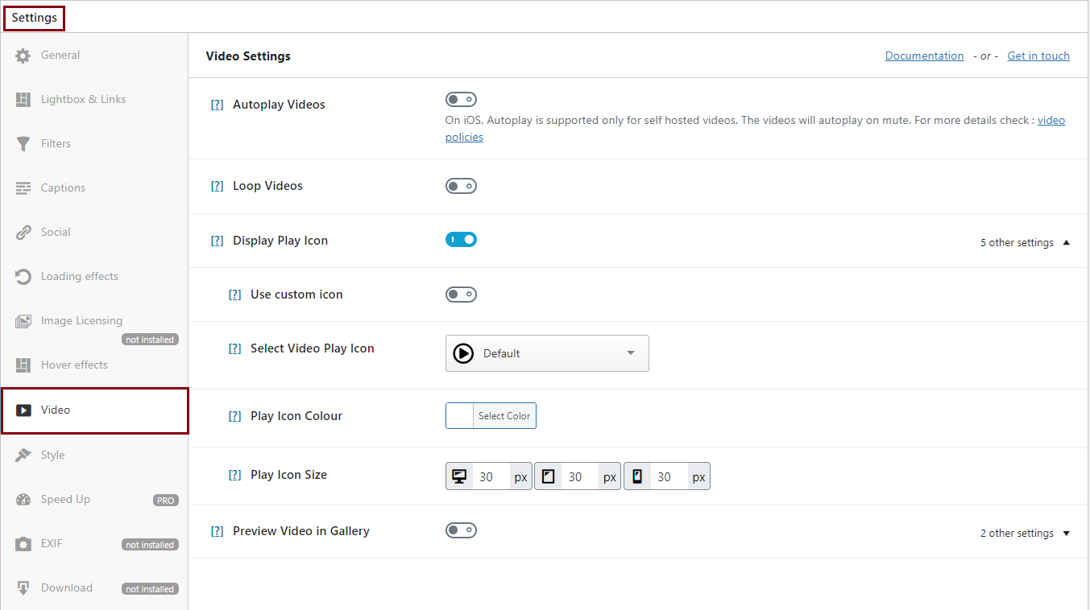This screenshot has height=610, width=1090.
Task: Disable the Display Play Icon toggle
Action: (x=461, y=240)
